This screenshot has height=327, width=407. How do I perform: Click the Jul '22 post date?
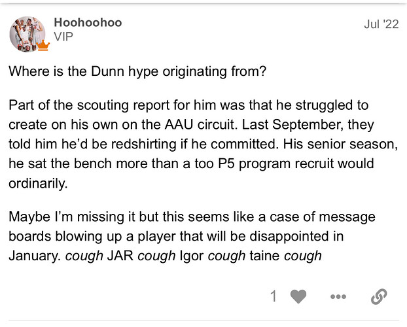pyautogui.click(x=380, y=24)
